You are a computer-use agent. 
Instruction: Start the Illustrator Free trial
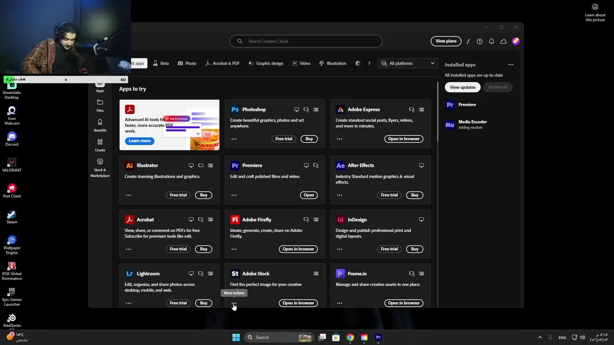tap(178, 195)
